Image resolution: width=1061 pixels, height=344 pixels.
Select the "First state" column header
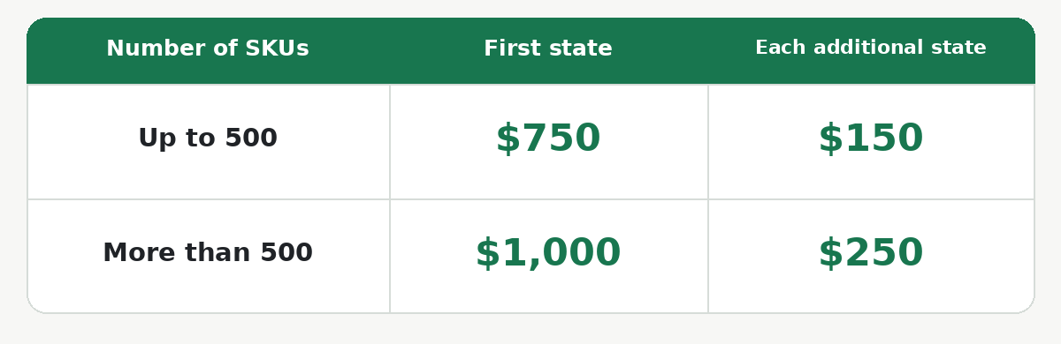coord(548,49)
